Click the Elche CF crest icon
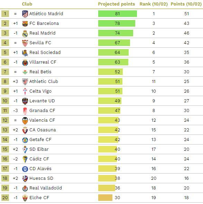203x204 pixels. tap(25, 198)
